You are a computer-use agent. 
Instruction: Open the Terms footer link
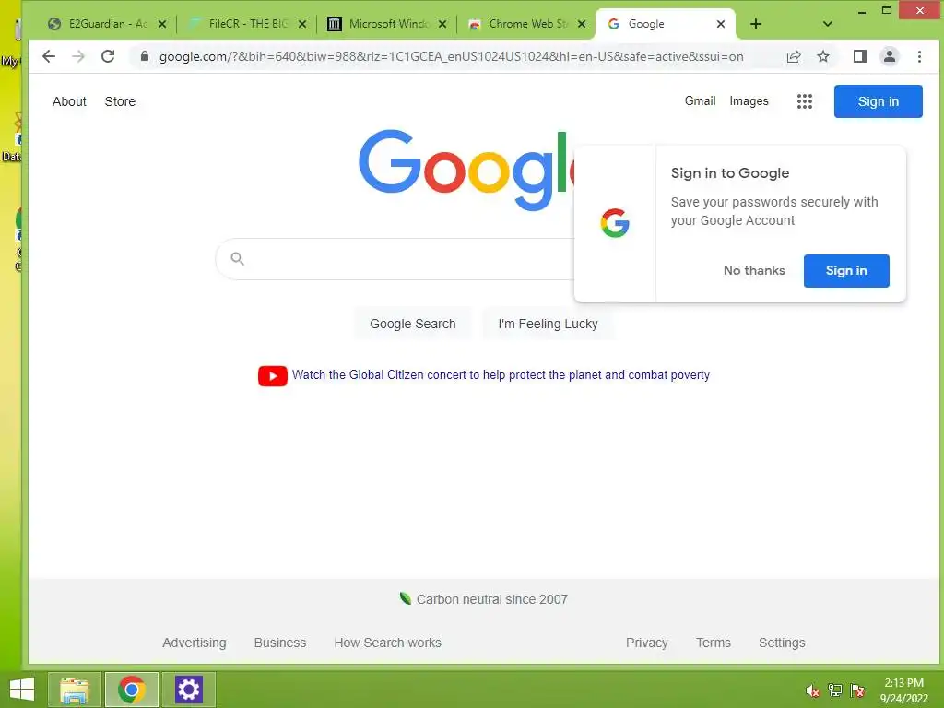(x=713, y=643)
